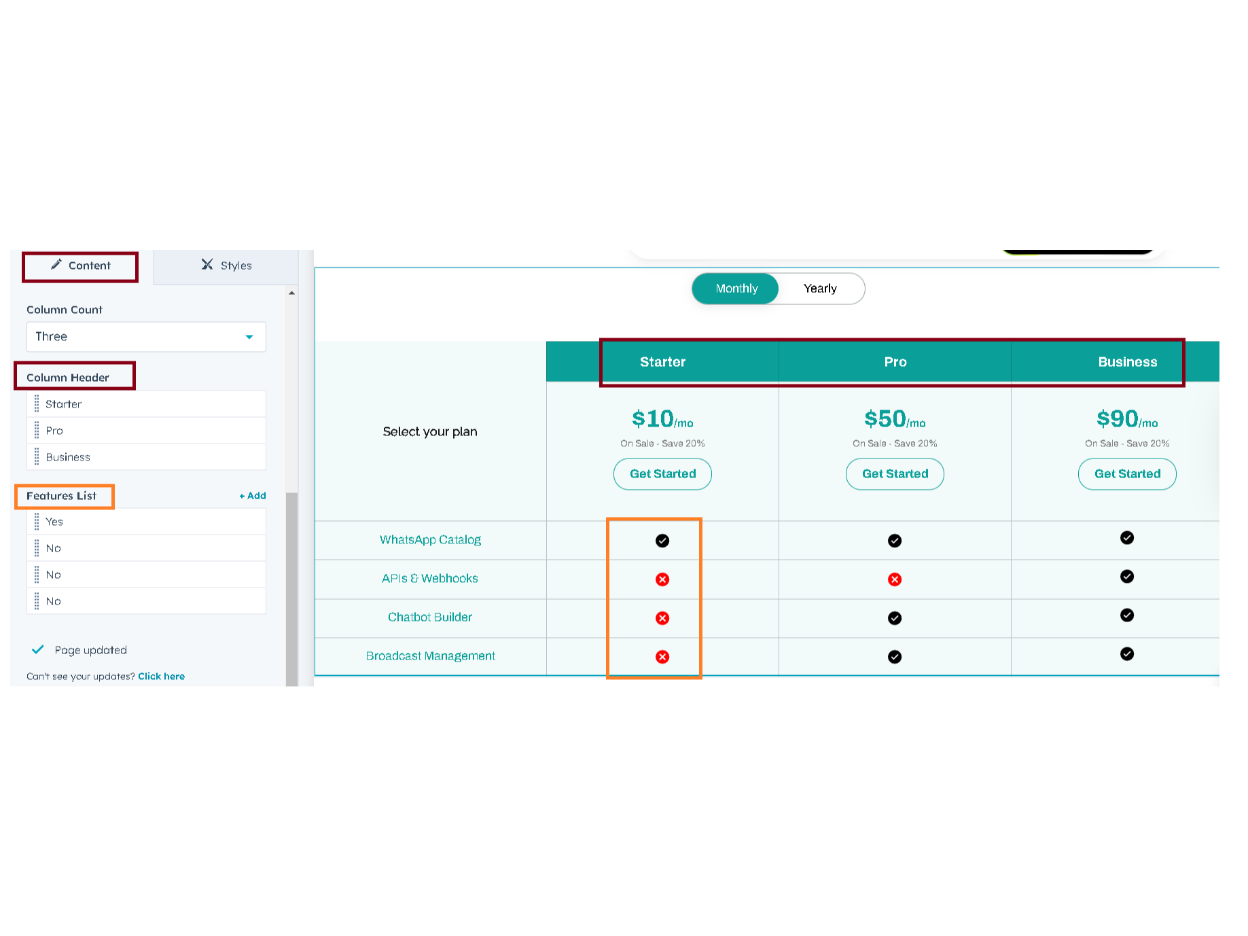Click Get Started under the Pro plan
The height and width of the screenshot is (936, 1248).
(894, 473)
